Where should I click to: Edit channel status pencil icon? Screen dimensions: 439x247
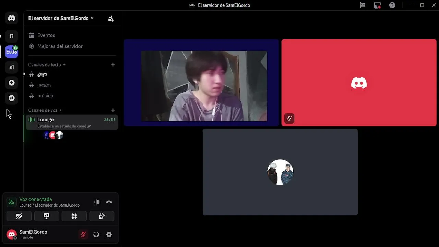(x=89, y=126)
